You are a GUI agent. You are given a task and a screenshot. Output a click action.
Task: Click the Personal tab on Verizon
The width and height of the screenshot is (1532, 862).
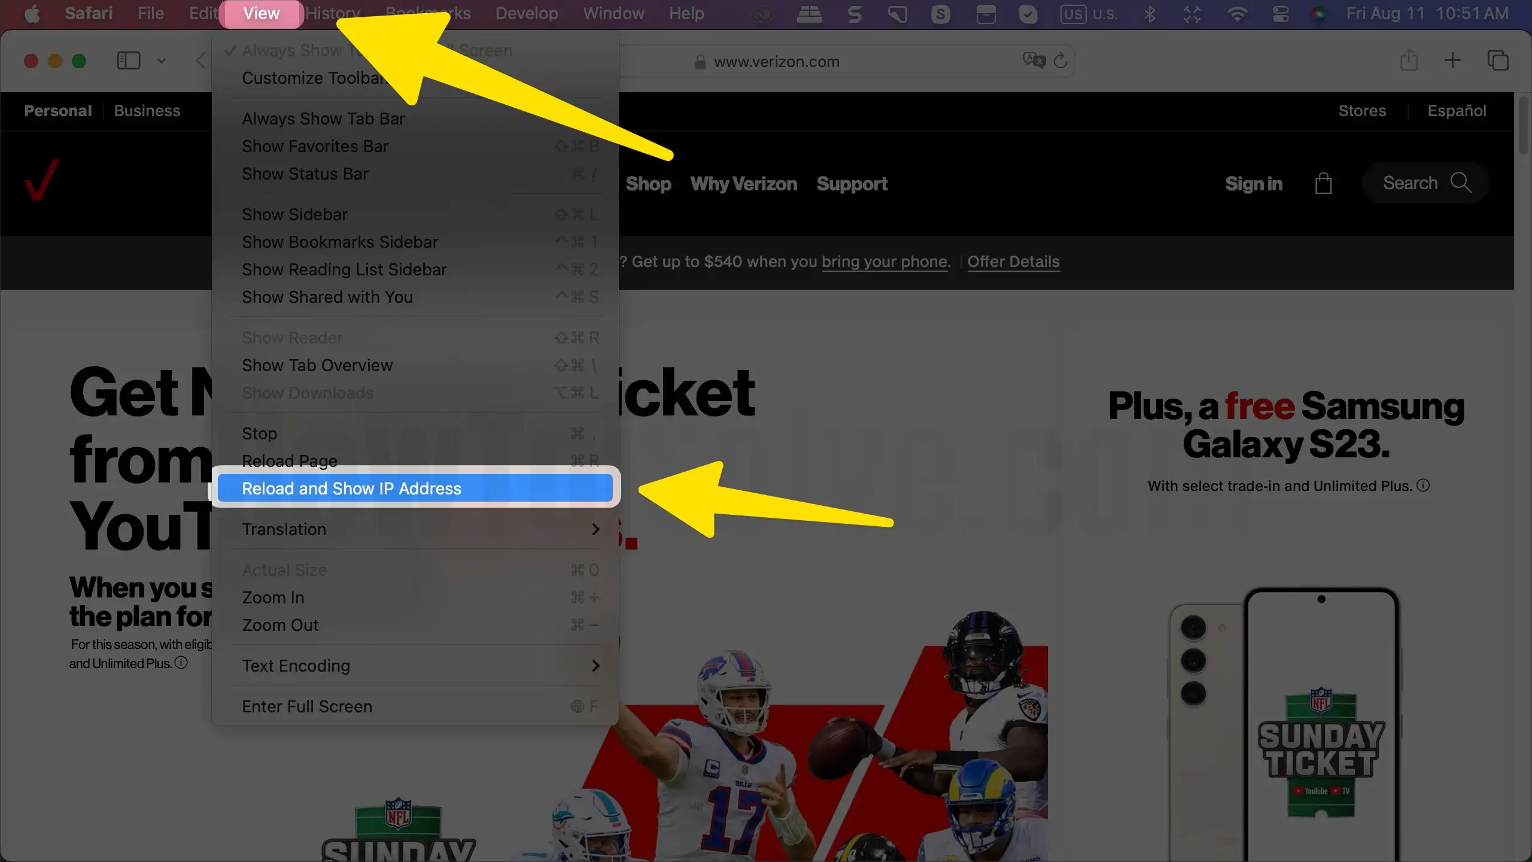tap(58, 111)
